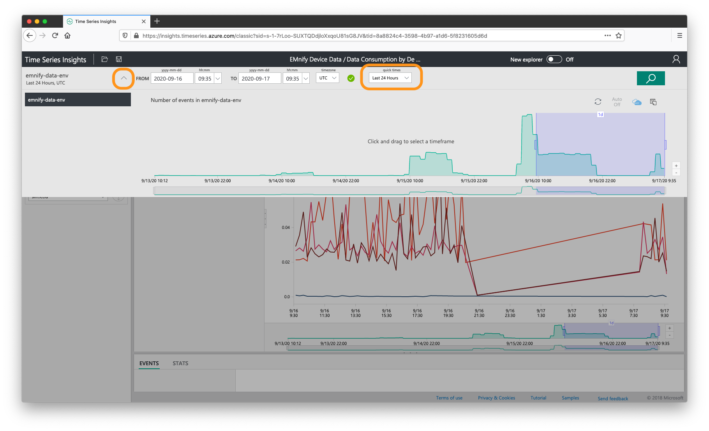Open the FROM time 09:35 dropdown arrow

pos(218,78)
